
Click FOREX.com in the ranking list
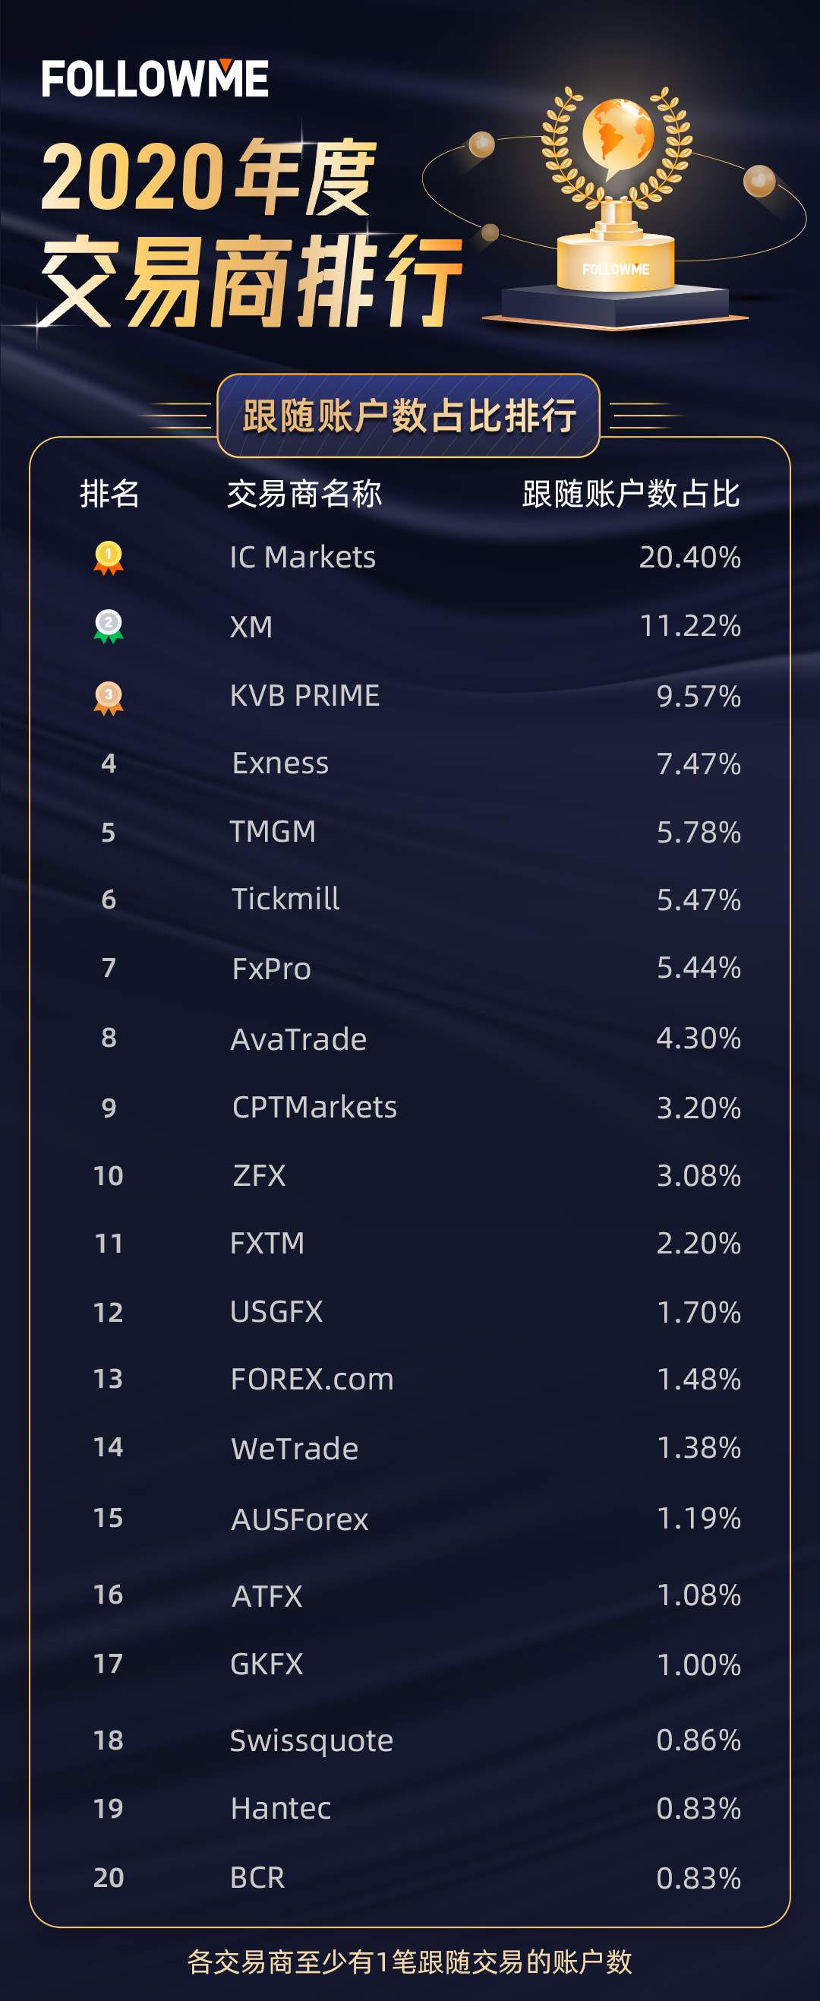point(312,1379)
